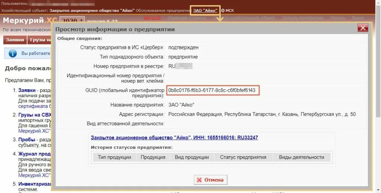Close the enterprise info dialog with X
This screenshot has height=193, width=381.
click(363, 28)
